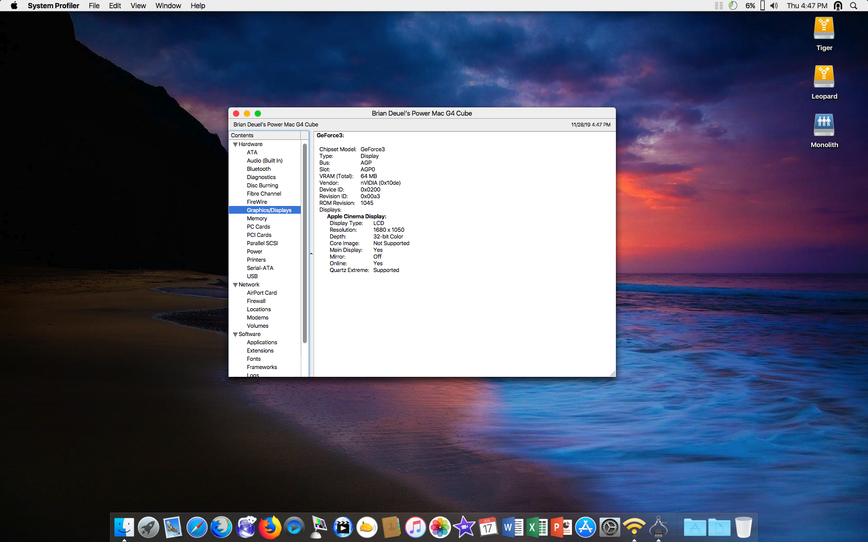Select Graphics/Displays in the sidebar
868x542 pixels.
pos(265,210)
